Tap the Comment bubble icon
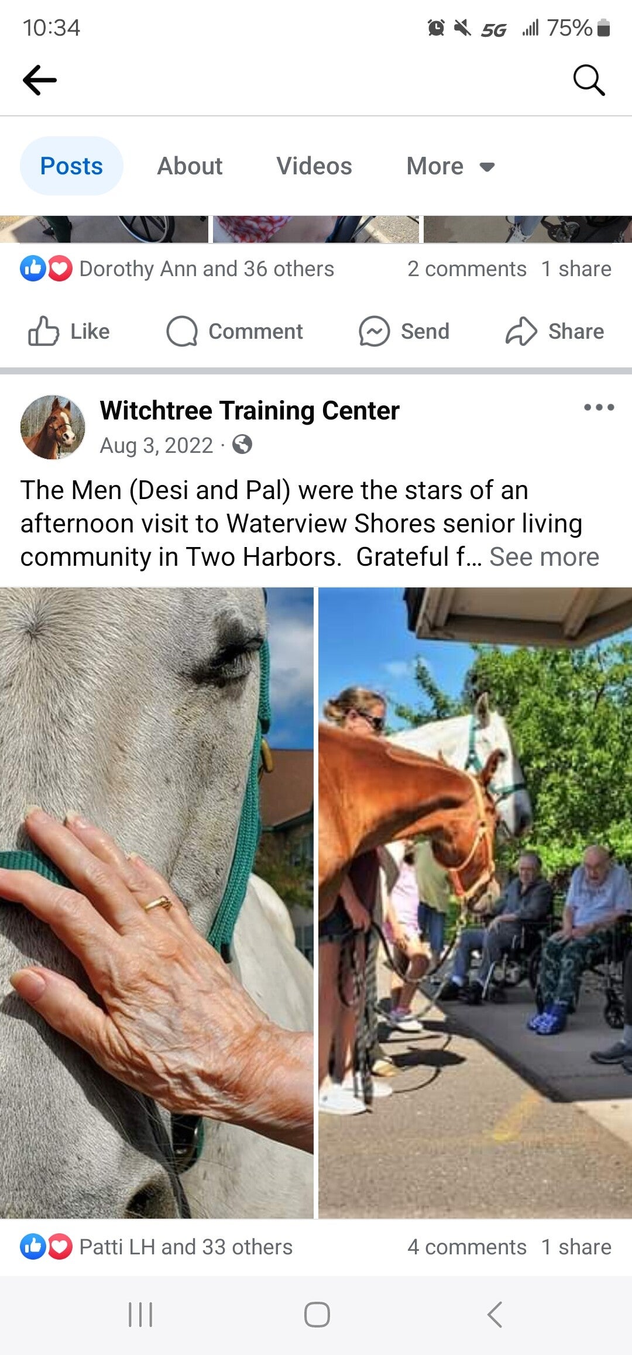This screenshot has width=632, height=1355. (x=182, y=331)
